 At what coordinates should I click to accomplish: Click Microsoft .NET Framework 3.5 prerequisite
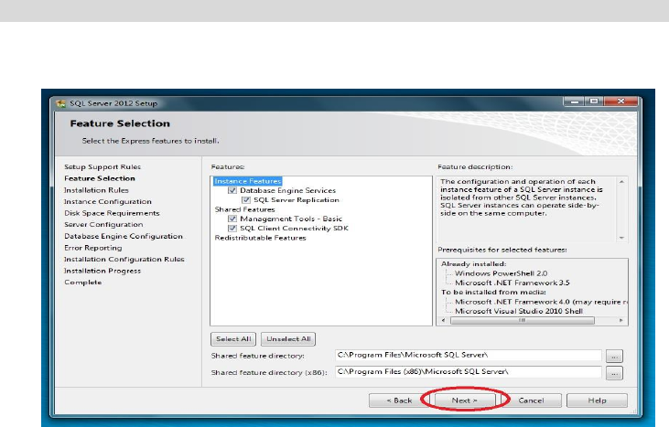(512, 283)
